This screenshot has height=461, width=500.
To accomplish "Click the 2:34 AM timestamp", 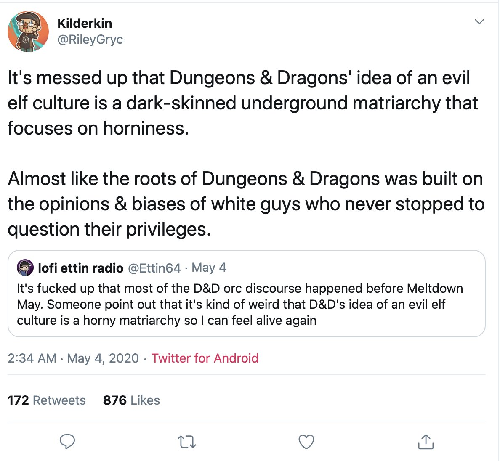I will [x=32, y=358].
